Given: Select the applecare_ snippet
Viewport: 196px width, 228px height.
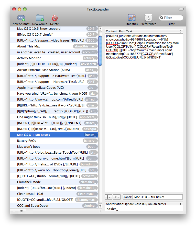Looking at the screenshot, I should 54,117.
